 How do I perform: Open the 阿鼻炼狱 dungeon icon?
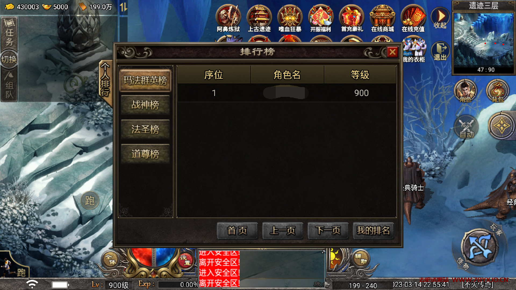228,18
